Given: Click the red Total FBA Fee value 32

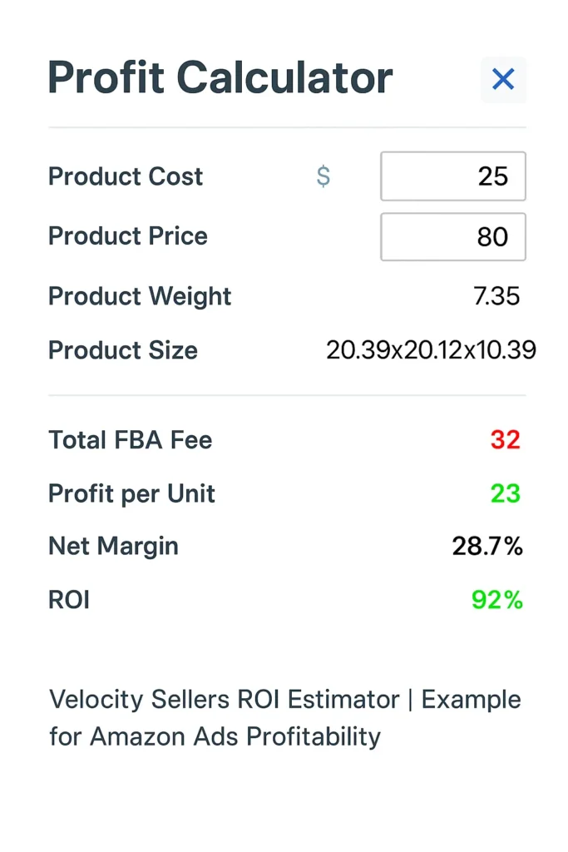Looking at the screenshot, I should (x=505, y=440).
